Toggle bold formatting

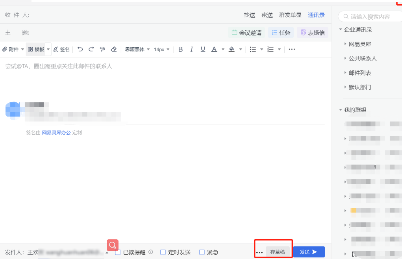[180, 49]
